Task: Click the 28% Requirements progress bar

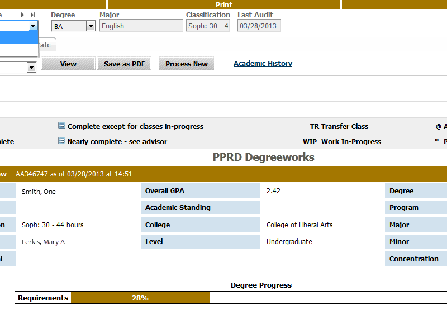Action: (x=140, y=298)
